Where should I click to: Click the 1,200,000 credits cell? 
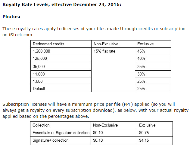(61, 51)
